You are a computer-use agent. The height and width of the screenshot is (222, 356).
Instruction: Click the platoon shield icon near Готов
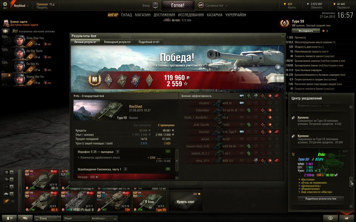(x=155, y=5)
